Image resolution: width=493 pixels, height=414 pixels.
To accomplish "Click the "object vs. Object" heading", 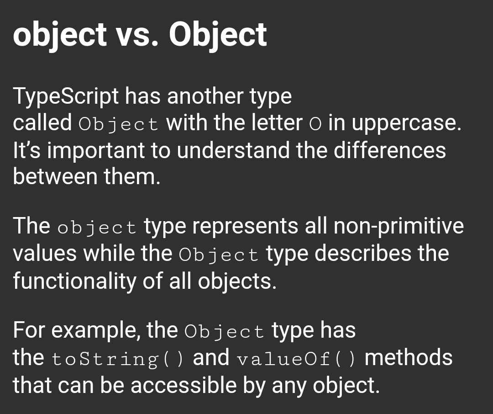I will point(140,35).
